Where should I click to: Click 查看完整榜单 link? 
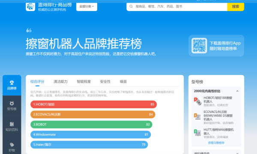216,143
